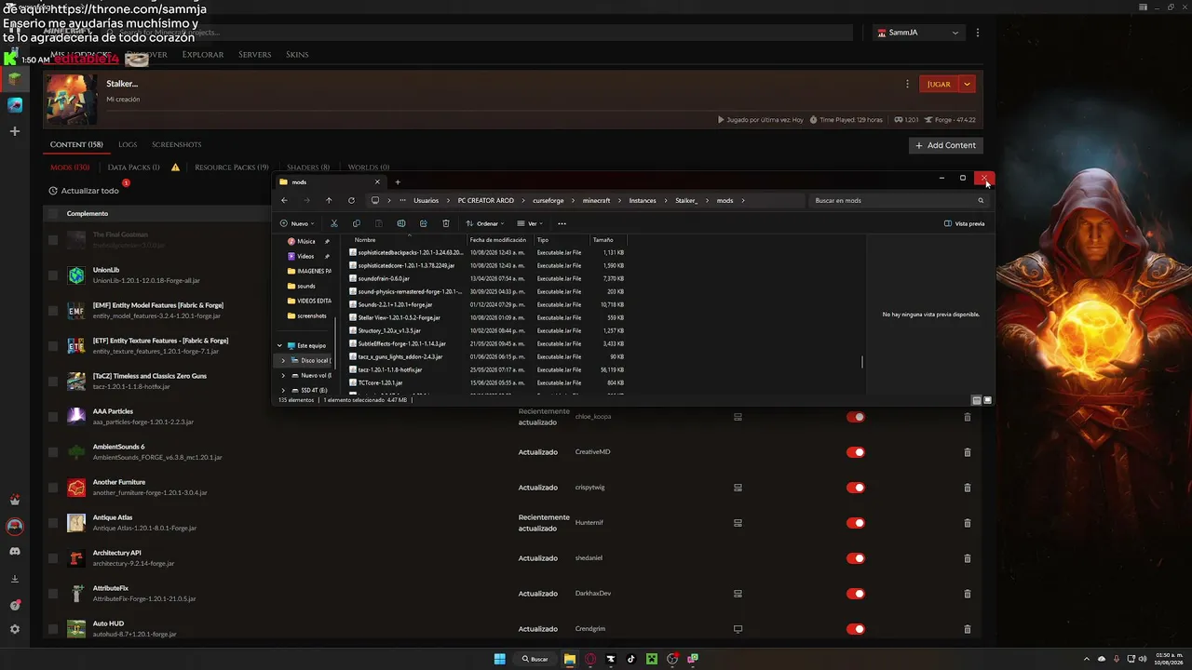Disable the AttributeFix mod
The width and height of the screenshot is (1192, 670).
click(856, 594)
